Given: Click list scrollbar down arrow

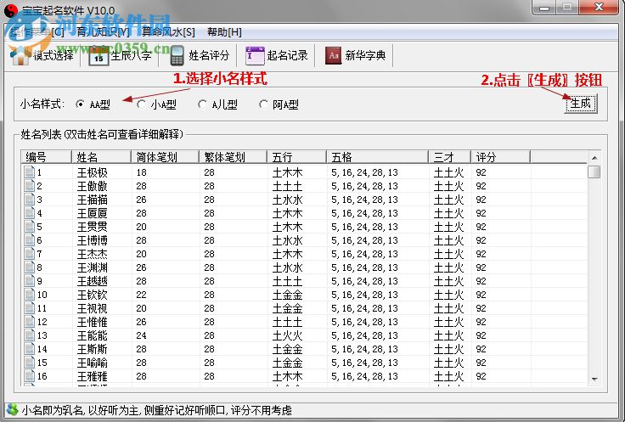Looking at the screenshot, I should 594,379.
